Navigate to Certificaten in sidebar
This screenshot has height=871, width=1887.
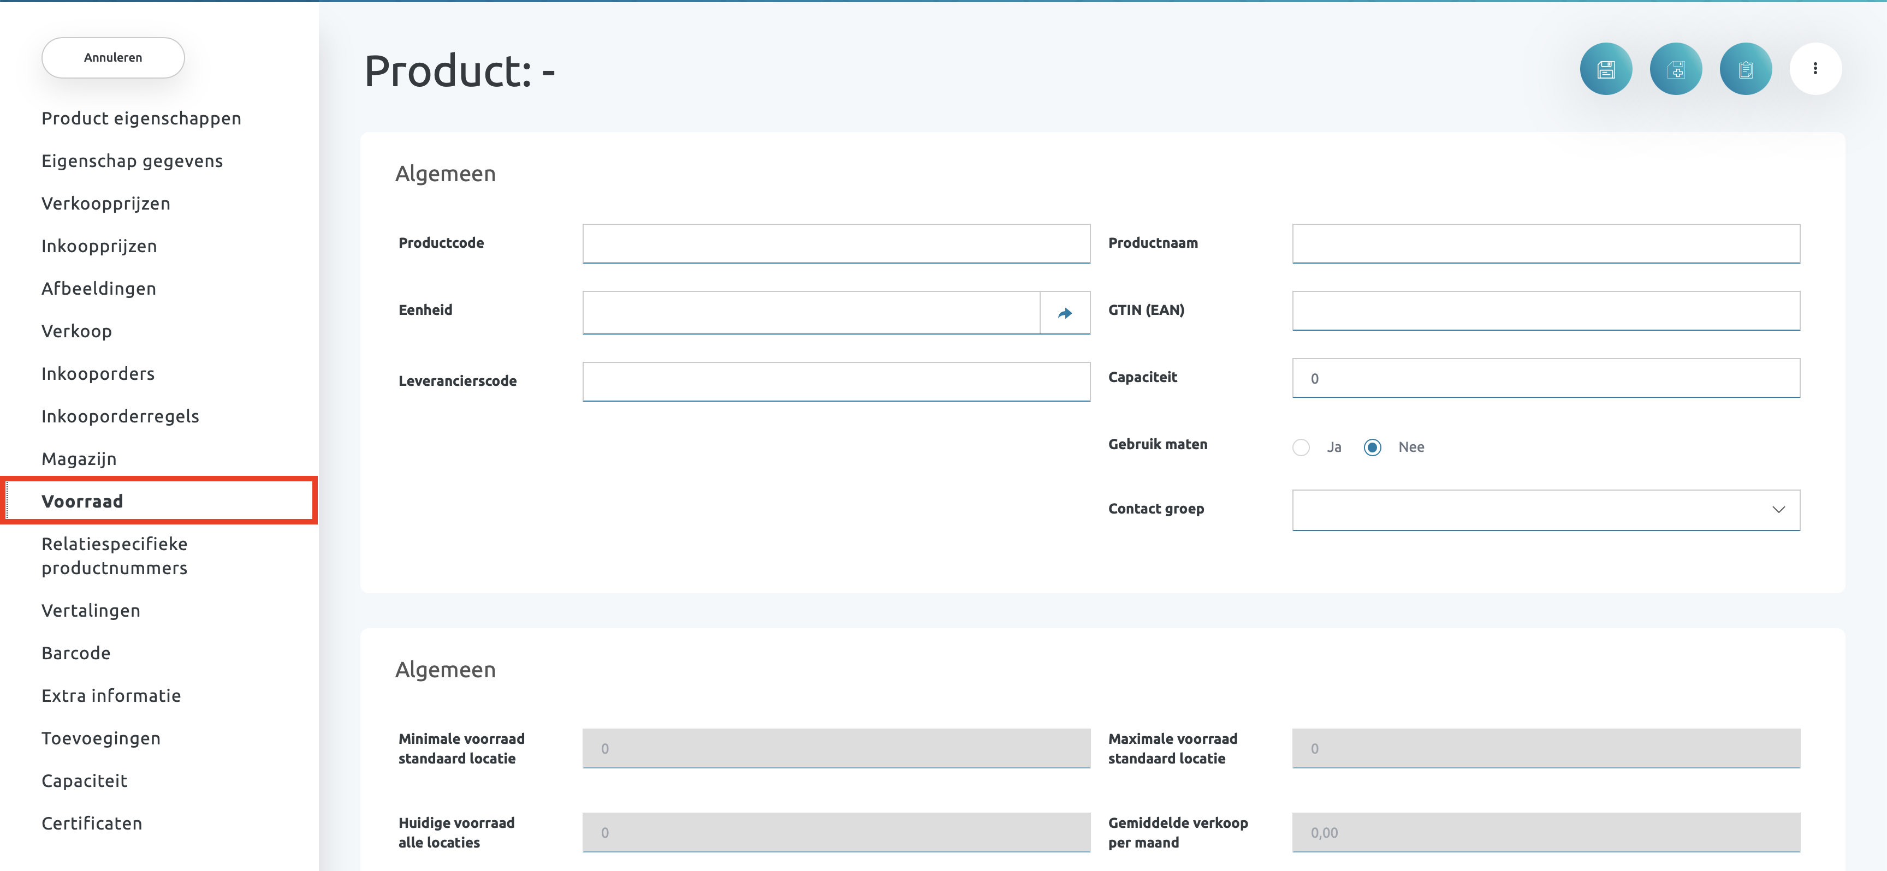pyautogui.click(x=92, y=824)
